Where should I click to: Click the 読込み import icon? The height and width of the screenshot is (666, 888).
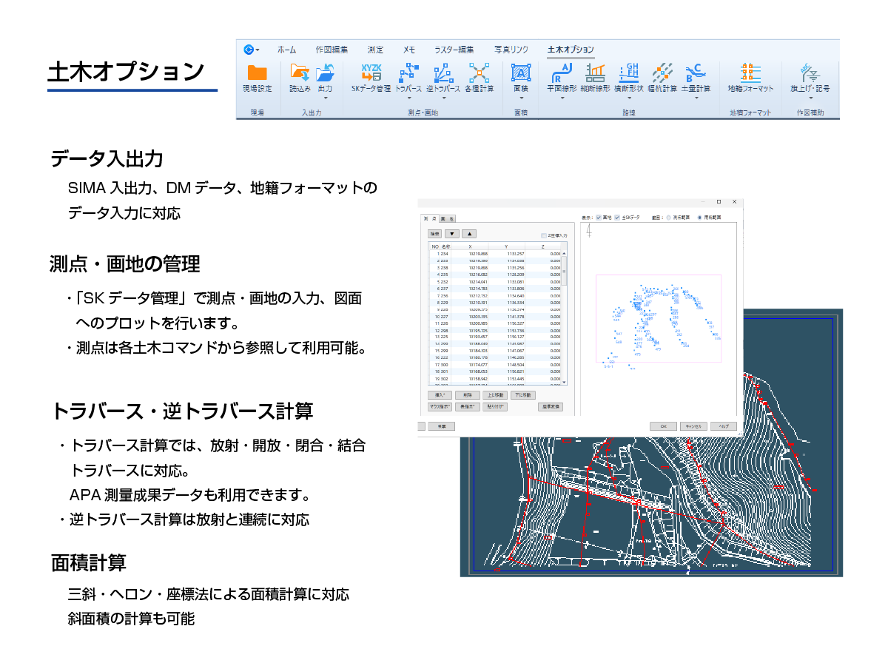point(300,73)
